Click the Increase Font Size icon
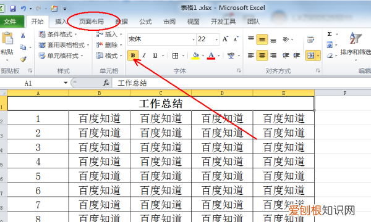This screenshot has width=371, height=222. click(x=226, y=39)
